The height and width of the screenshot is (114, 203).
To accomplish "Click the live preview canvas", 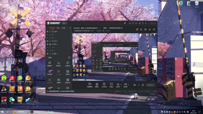I will pos(115,57).
